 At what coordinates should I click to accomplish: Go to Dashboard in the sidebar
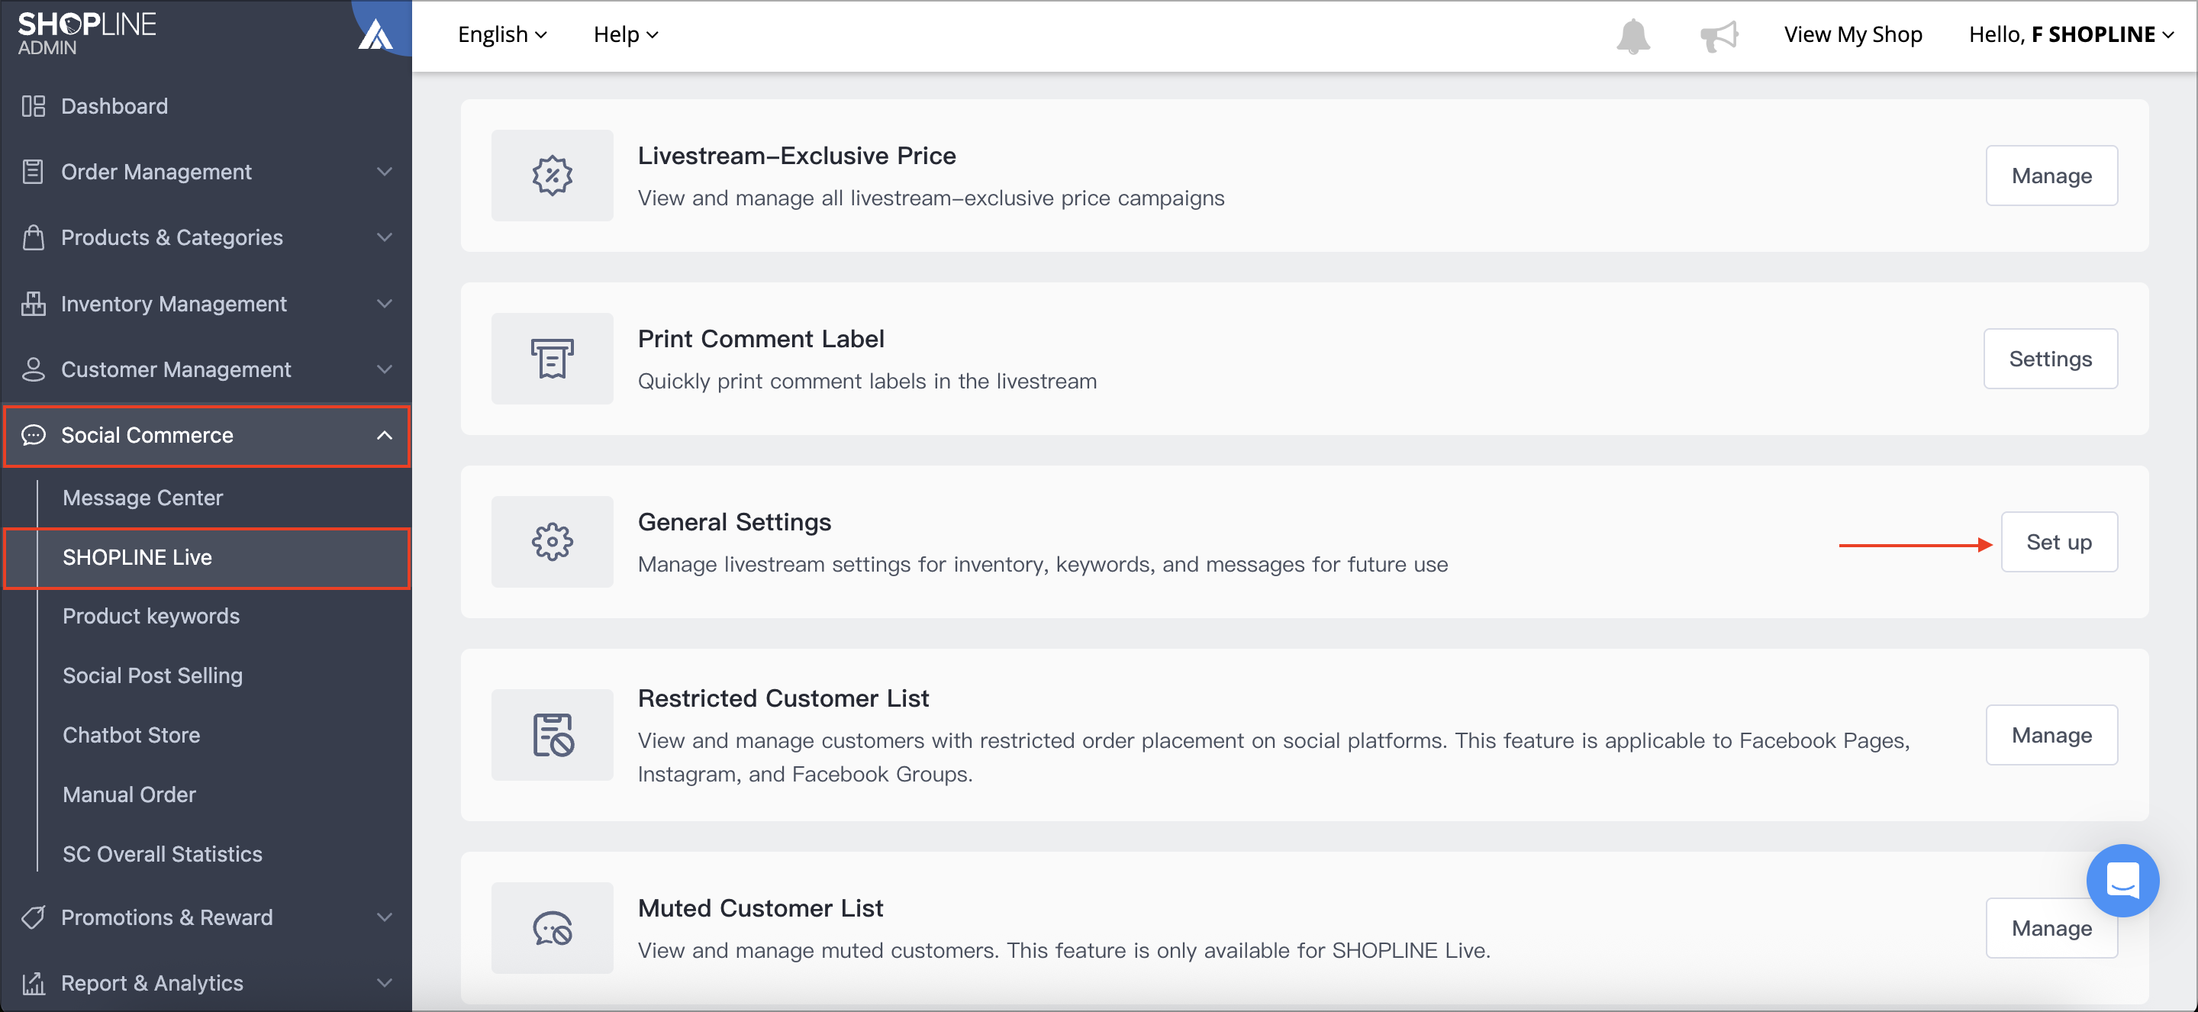tap(114, 106)
